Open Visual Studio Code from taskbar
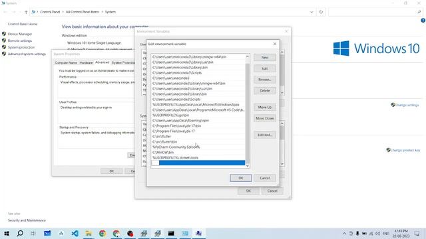The width and height of the screenshot is (426, 239). pos(75,233)
